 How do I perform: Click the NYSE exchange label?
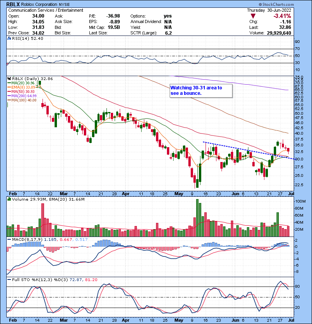pyautogui.click(x=64, y=5)
